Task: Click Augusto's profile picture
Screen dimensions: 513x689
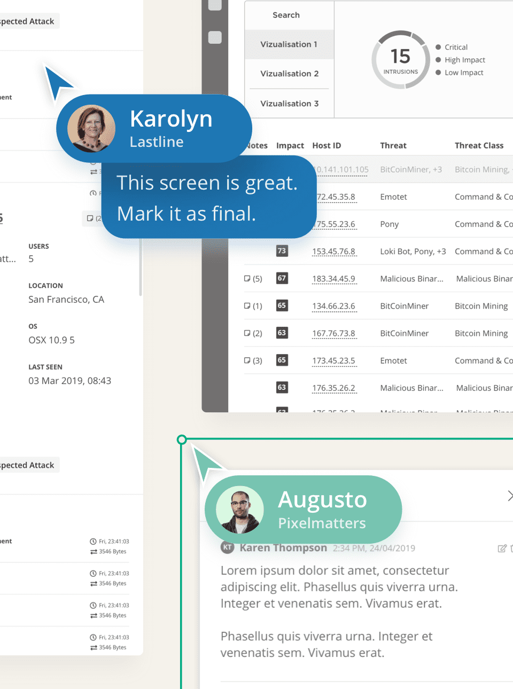Action: click(240, 510)
